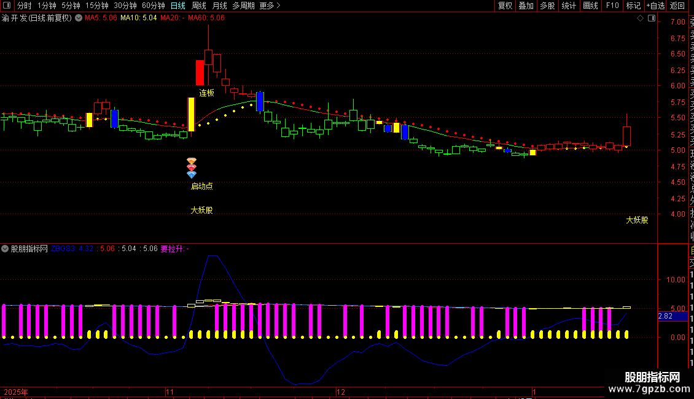694x399 pixels.
Task: Open 多周期 multi-period view
Action: click(243, 6)
